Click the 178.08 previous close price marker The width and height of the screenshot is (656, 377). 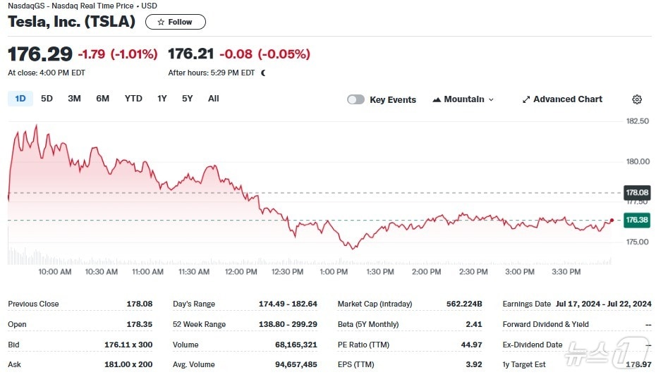pos(637,192)
